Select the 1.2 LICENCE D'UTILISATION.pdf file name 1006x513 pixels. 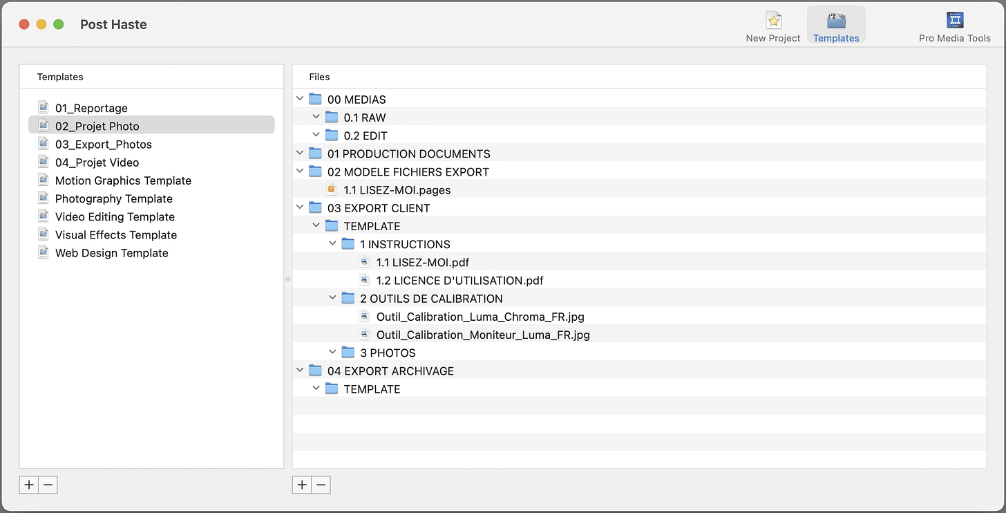click(460, 280)
